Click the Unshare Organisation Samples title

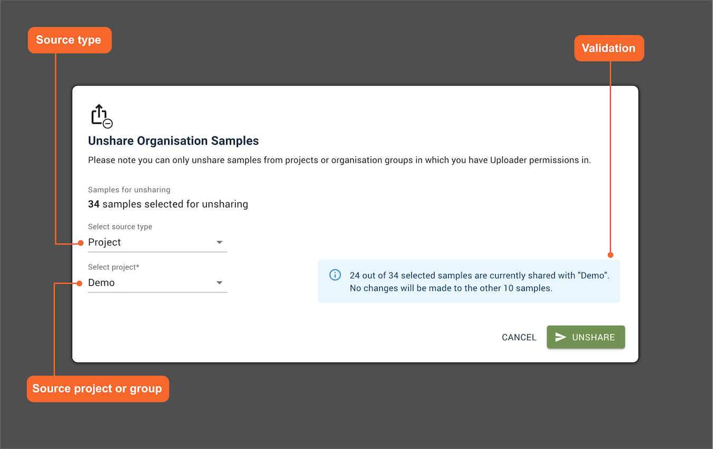click(173, 141)
